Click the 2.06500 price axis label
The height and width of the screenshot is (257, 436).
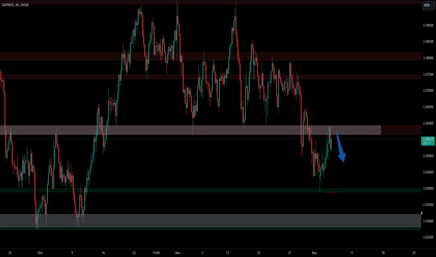tap(428, 107)
